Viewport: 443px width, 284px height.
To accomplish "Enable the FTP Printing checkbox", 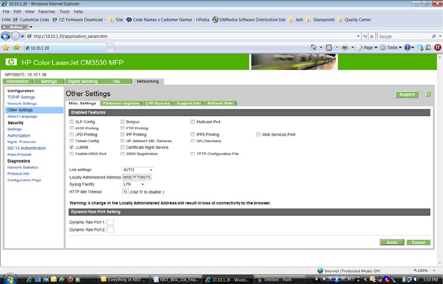I will coord(122,128).
